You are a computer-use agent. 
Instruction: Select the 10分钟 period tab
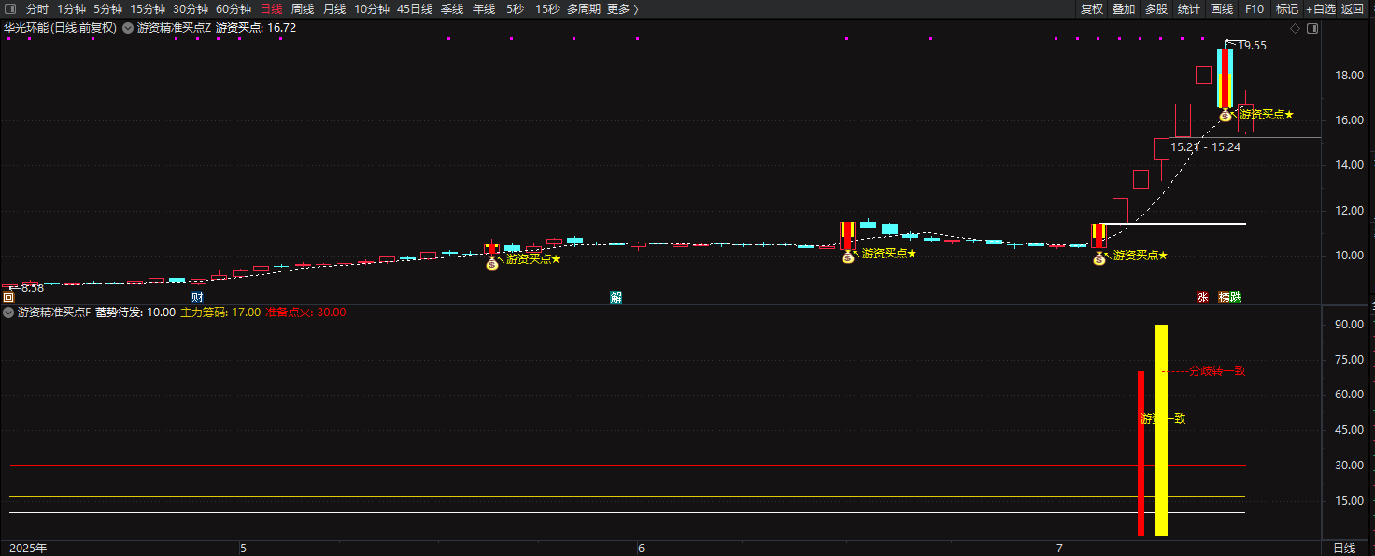(372, 9)
